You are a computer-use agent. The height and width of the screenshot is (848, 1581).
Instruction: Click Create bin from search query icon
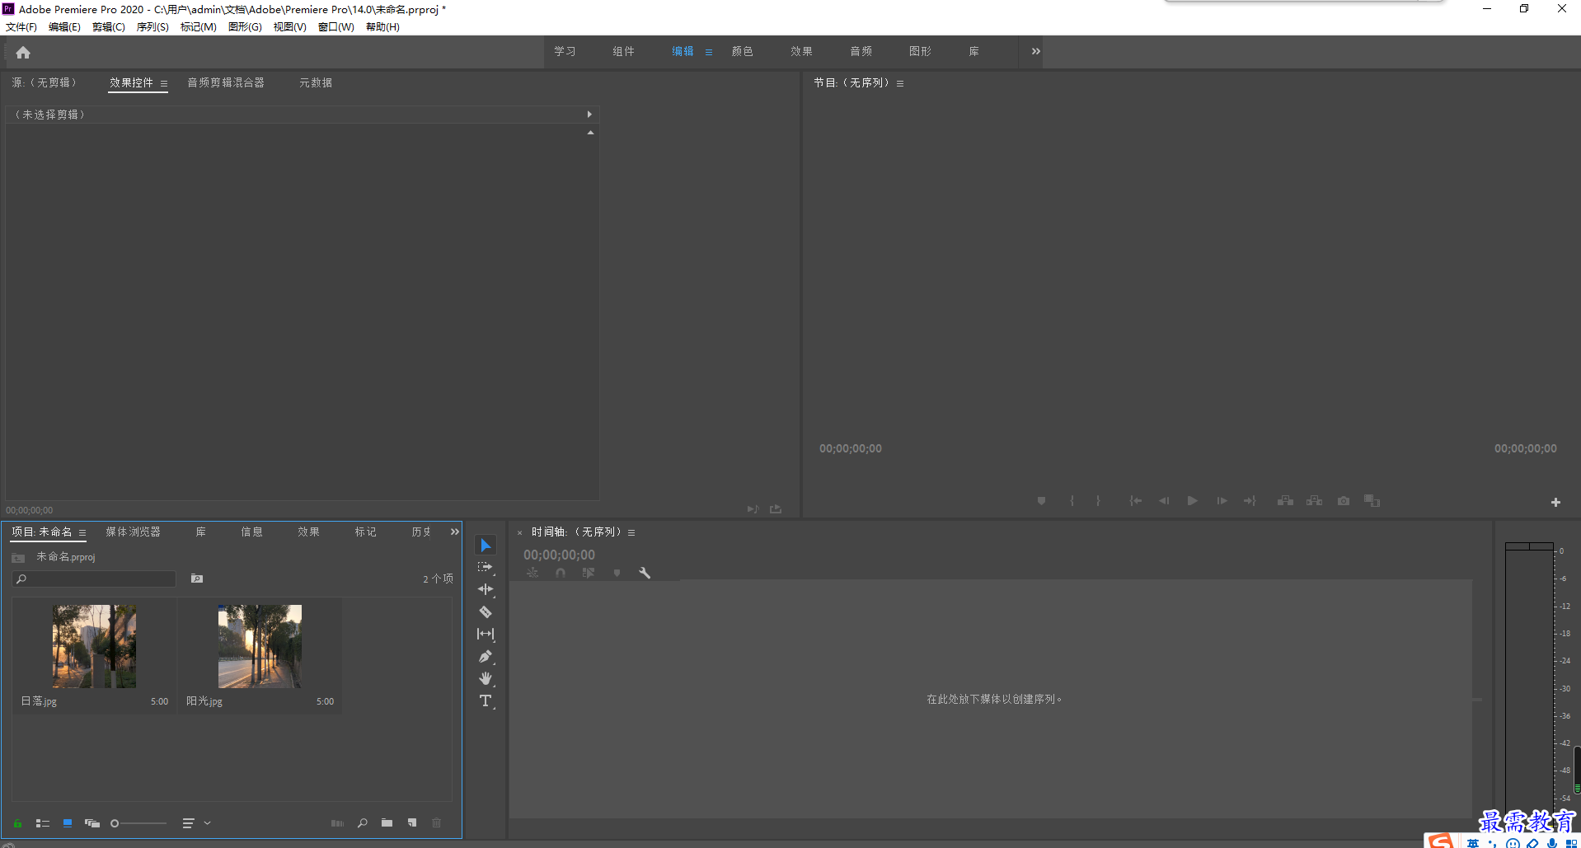pyautogui.click(x=197, y=579)
